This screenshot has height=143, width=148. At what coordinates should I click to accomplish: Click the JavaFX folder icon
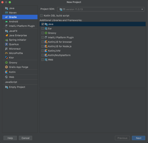pyautogui.click(x=7, y=31)
